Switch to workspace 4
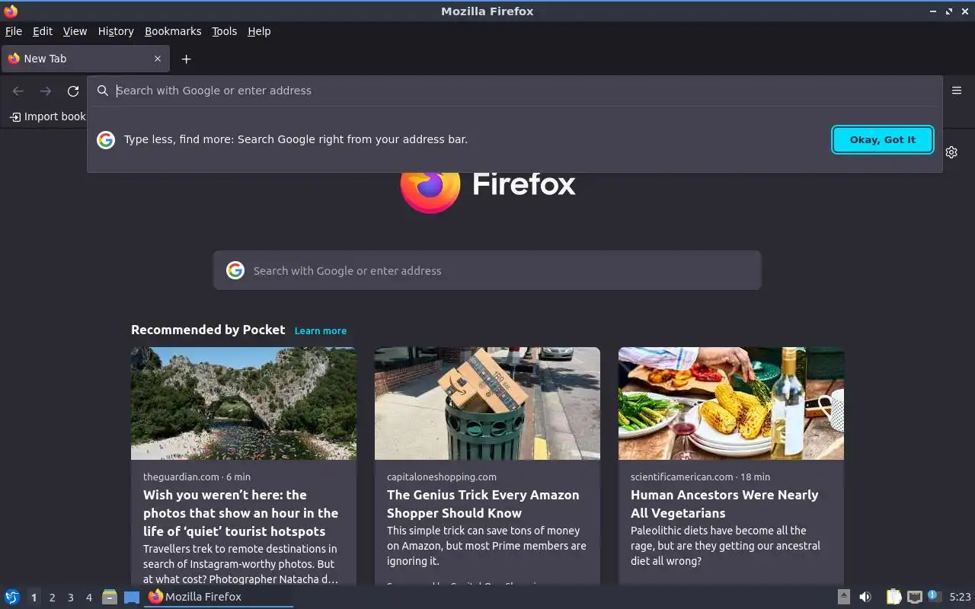975x609 pixels. [x=88, y=598]
